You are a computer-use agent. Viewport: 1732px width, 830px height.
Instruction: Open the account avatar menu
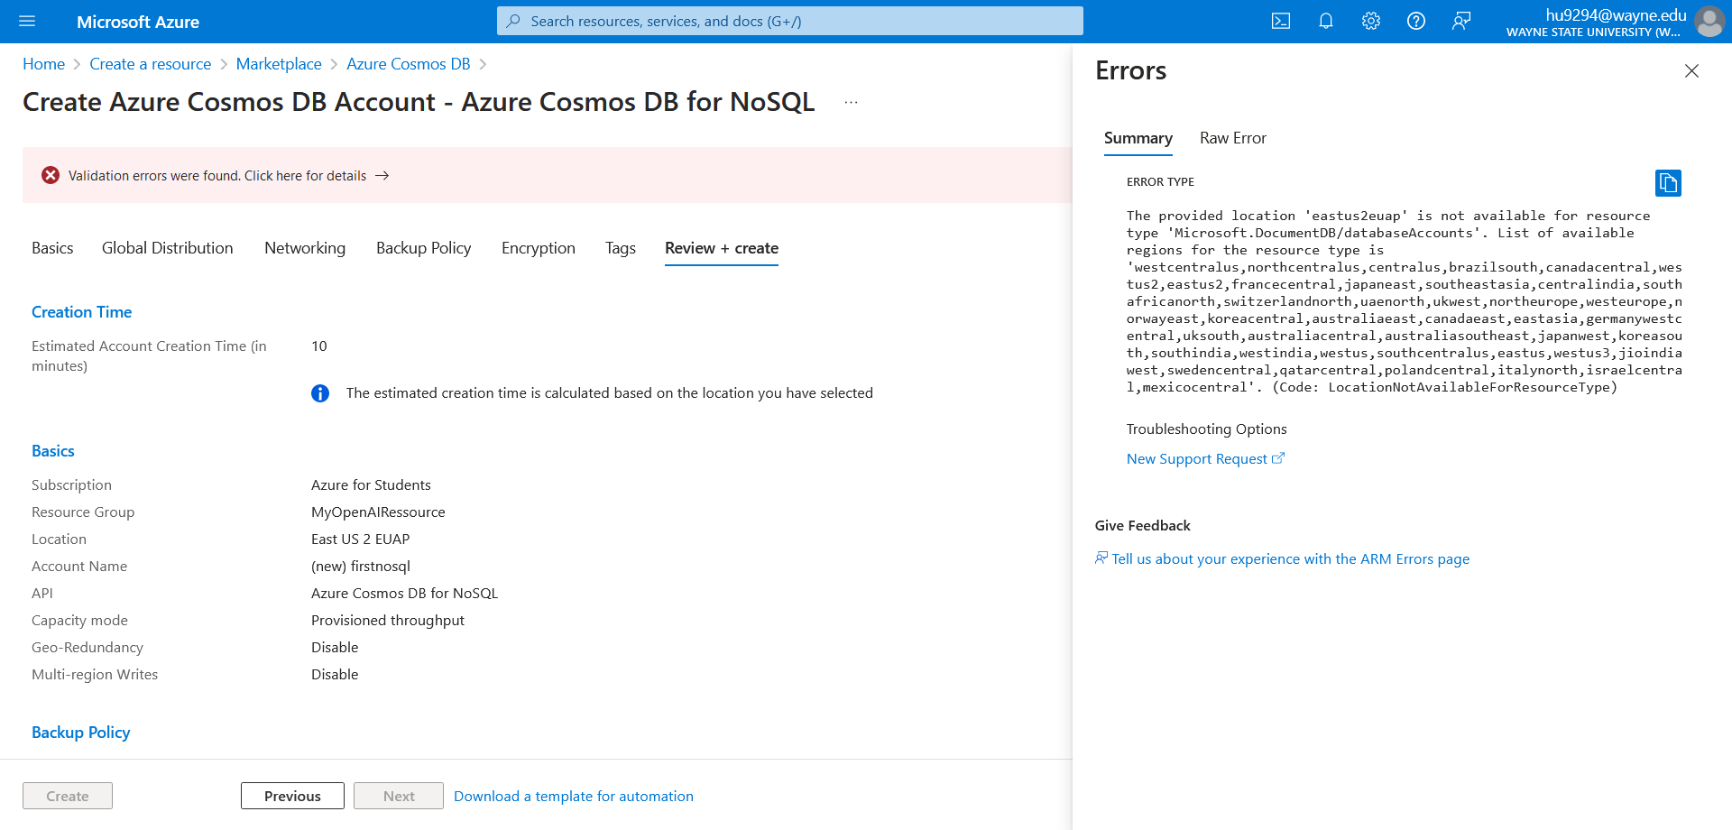click(1709, 22)
